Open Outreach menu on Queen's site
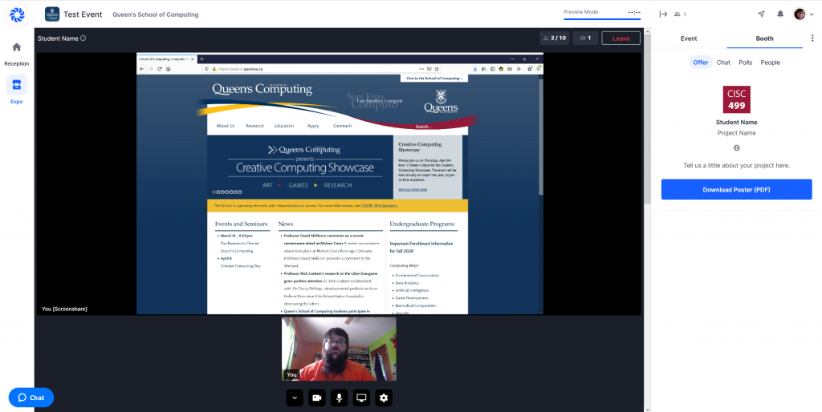This screenshot has height=412, width=822. [342, 126]
